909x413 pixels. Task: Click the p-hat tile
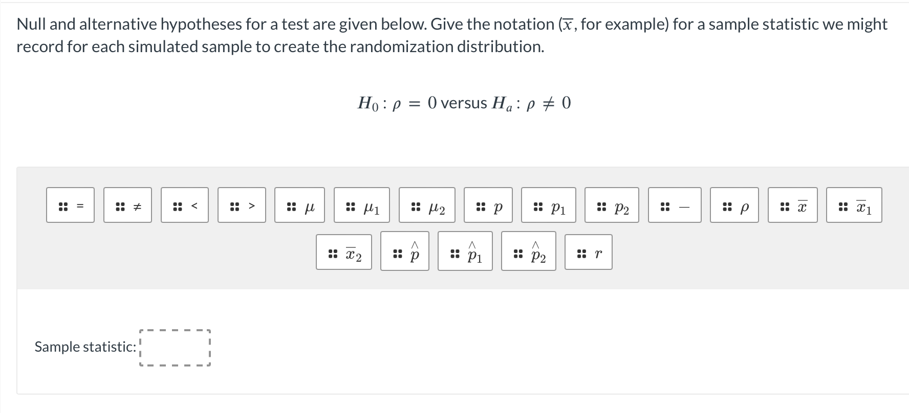pos(404,252)
